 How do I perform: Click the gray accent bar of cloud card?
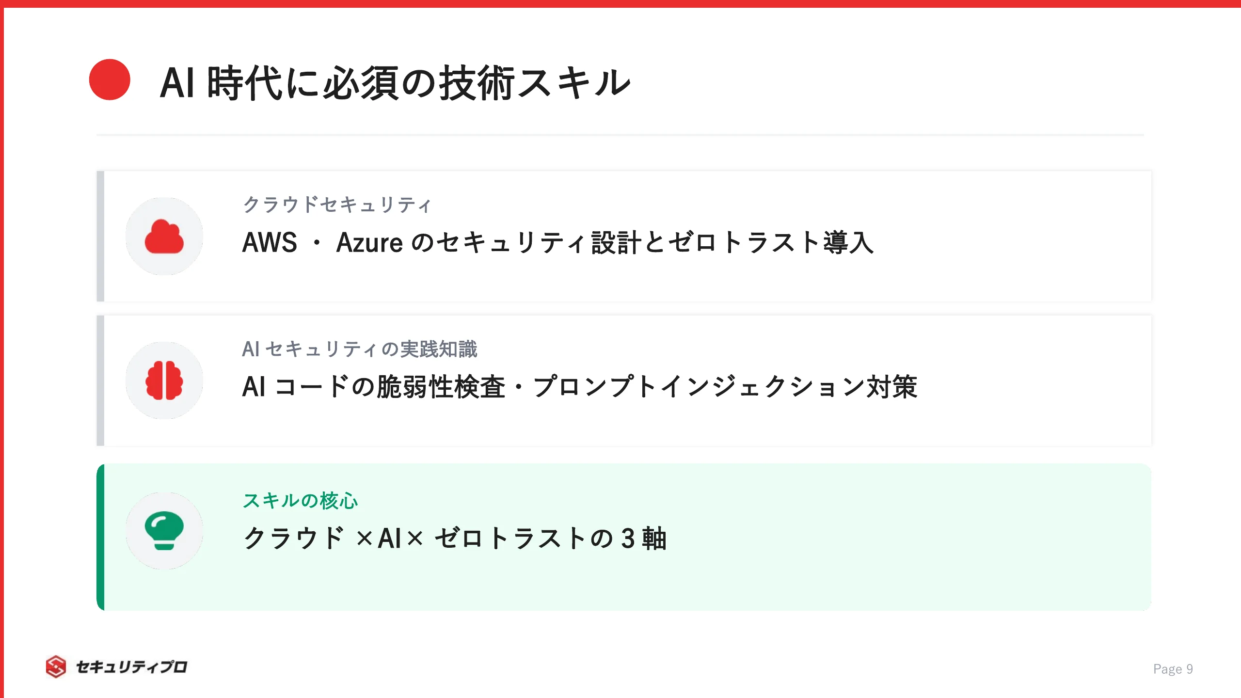pyautogui.click(x=100, y=236)
